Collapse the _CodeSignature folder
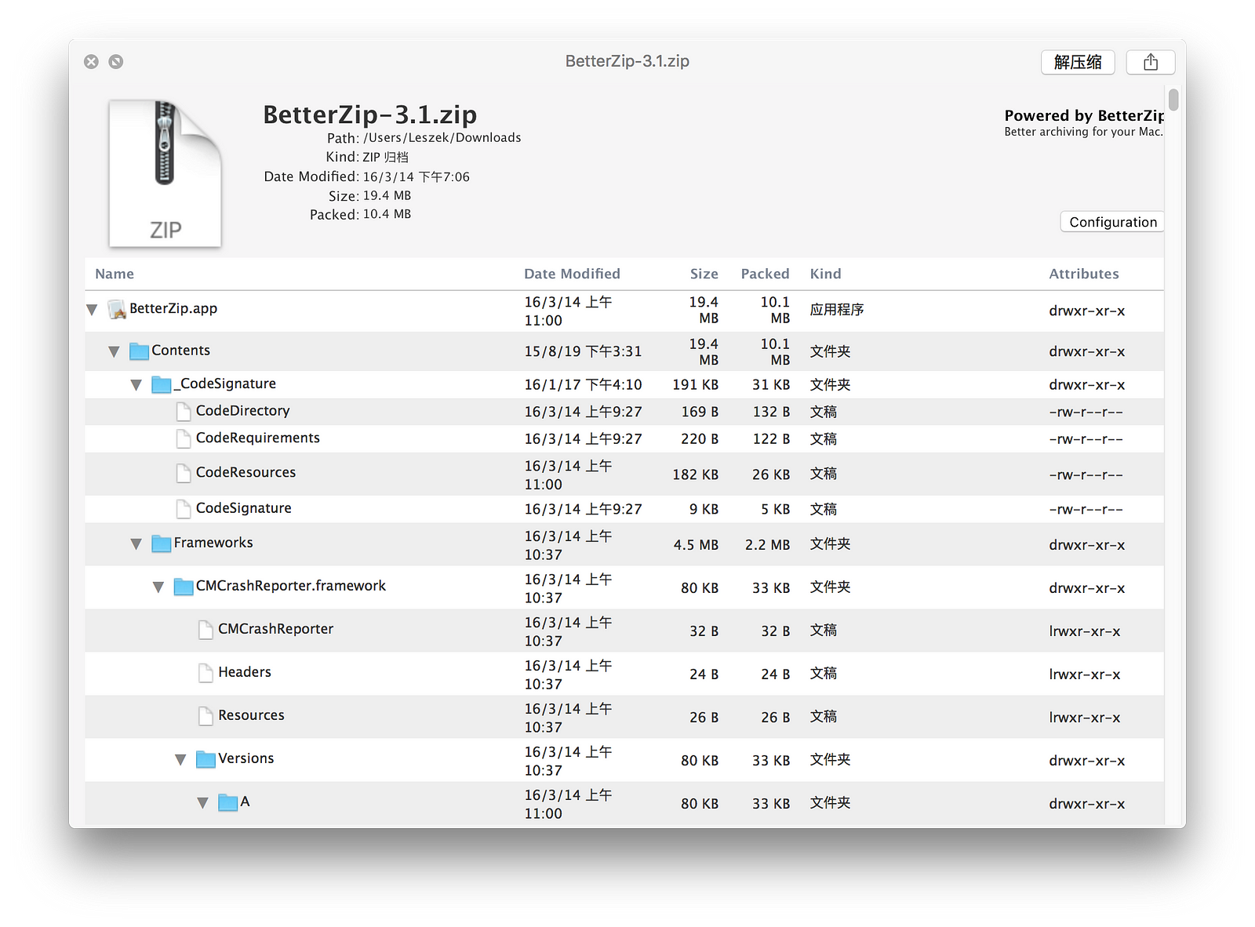Screen dimensions: 1255x927 (x=136, y=385)
